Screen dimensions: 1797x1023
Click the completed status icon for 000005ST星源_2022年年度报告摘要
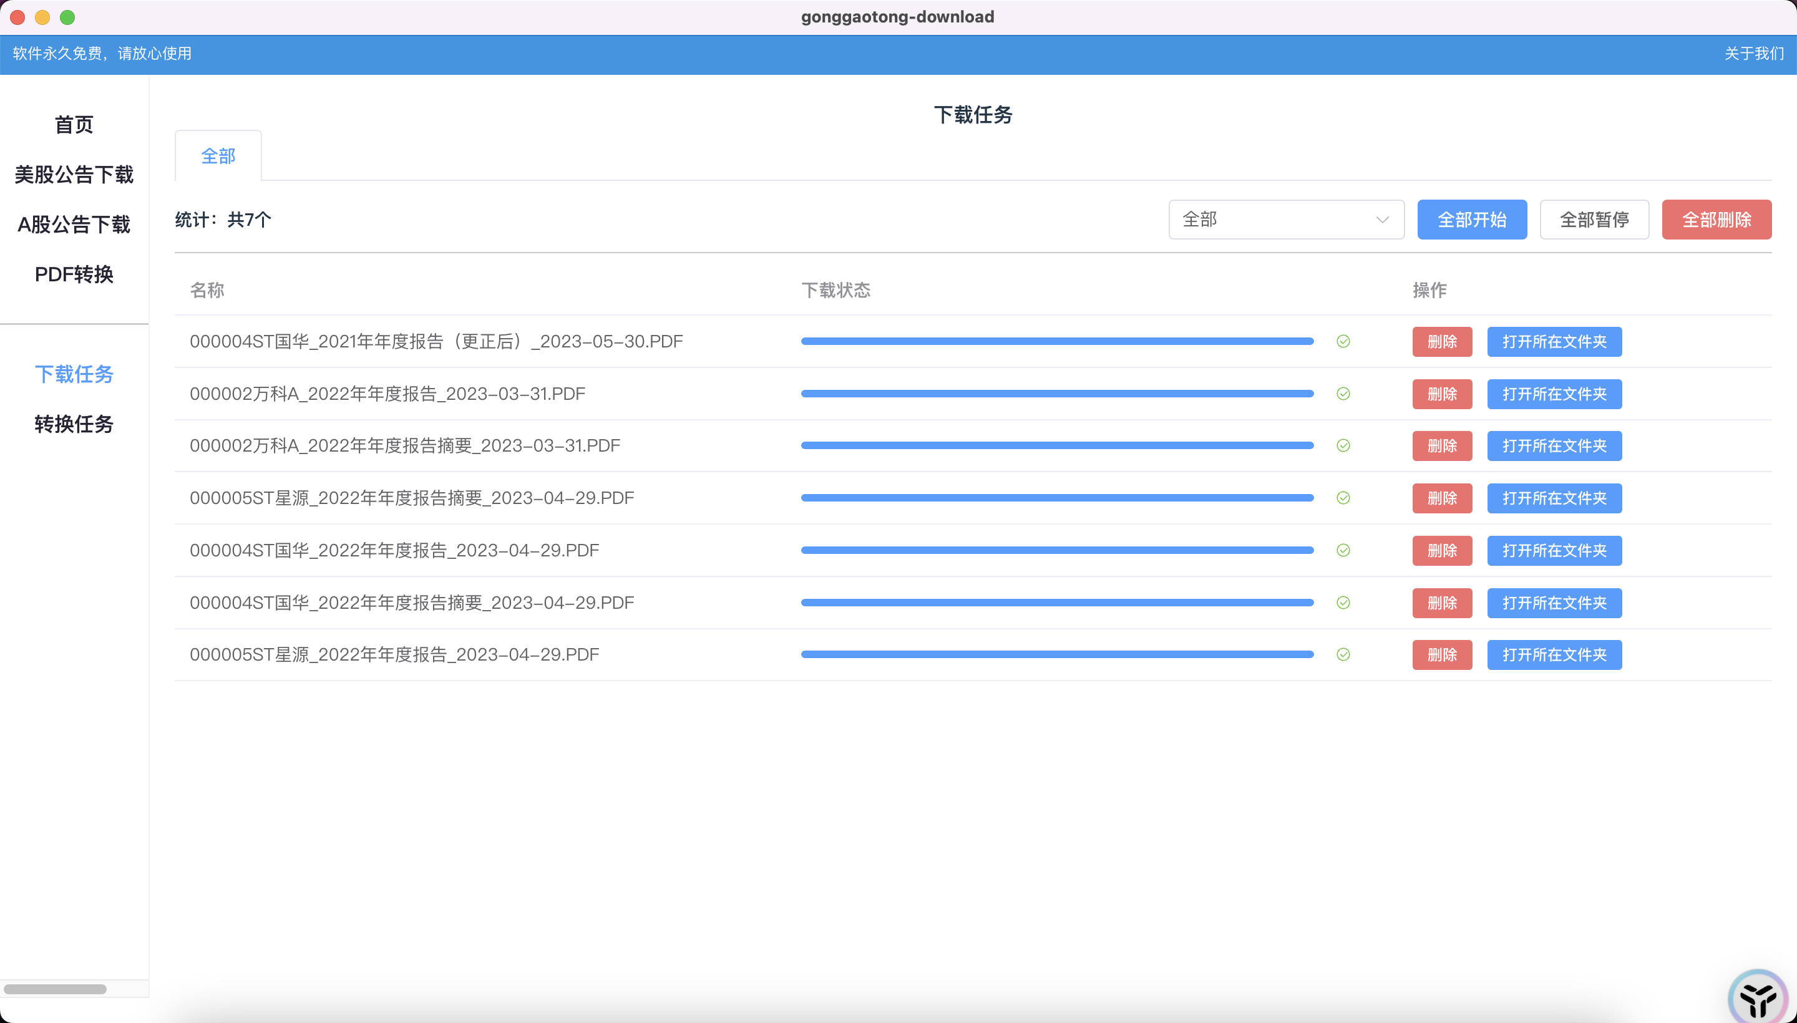(x=1343, y=498)
